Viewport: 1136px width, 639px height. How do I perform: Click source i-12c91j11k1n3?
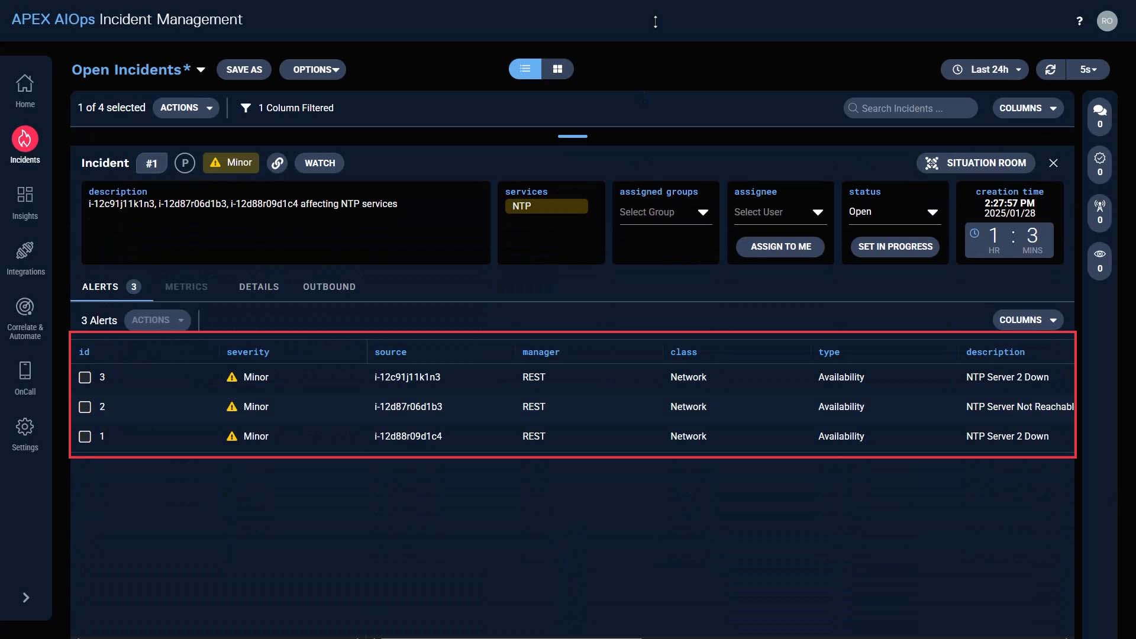click(x=407, y=377)
